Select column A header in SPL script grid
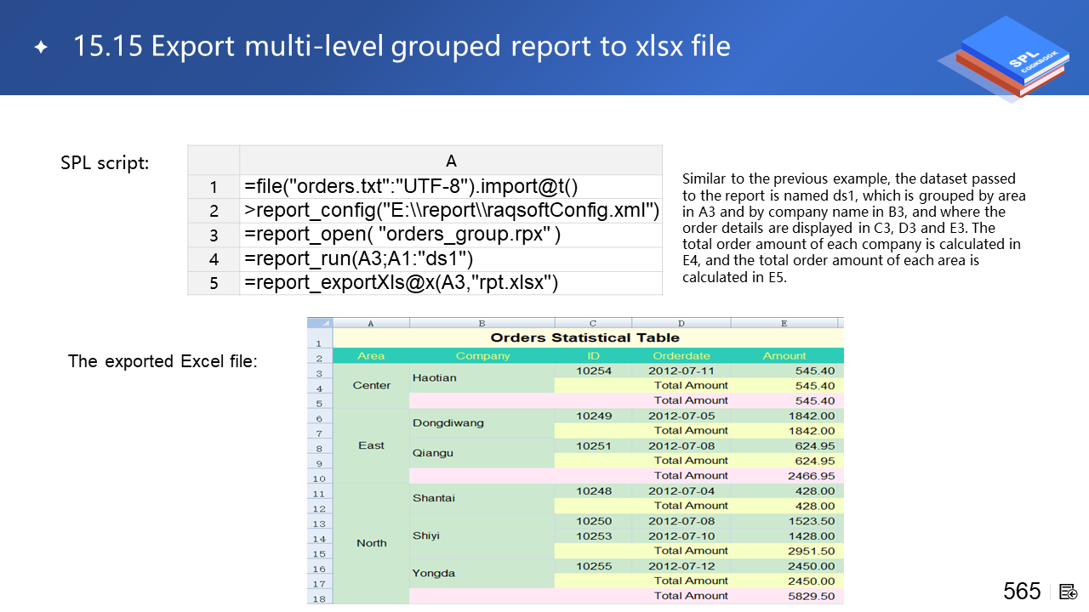 [450, 161]
